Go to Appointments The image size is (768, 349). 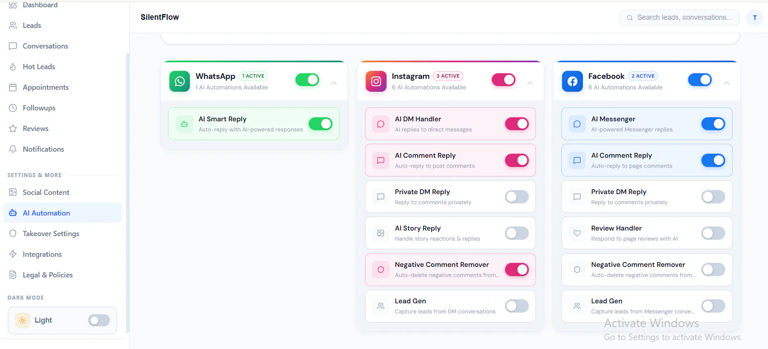(x=62, y=87)
